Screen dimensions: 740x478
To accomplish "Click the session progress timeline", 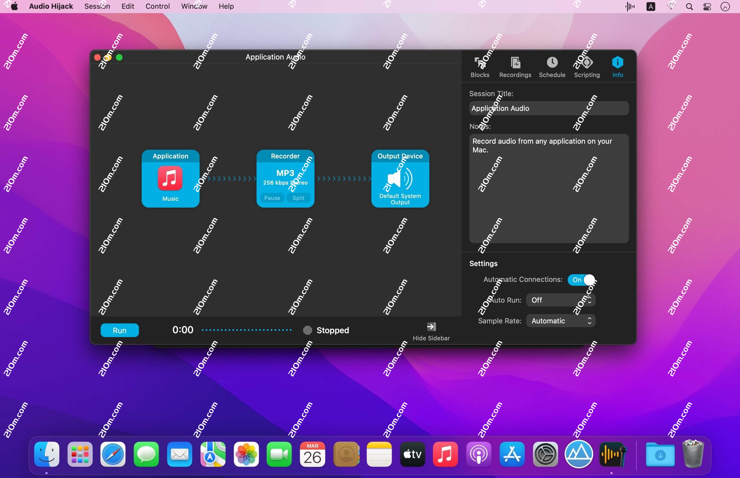I will [247, 330].
